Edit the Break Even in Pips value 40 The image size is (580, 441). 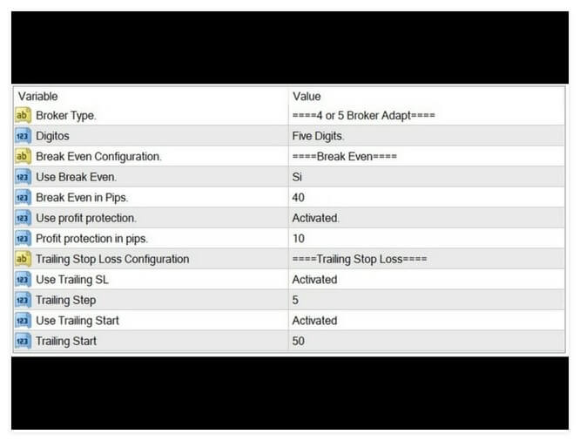(x=298, y=197)
